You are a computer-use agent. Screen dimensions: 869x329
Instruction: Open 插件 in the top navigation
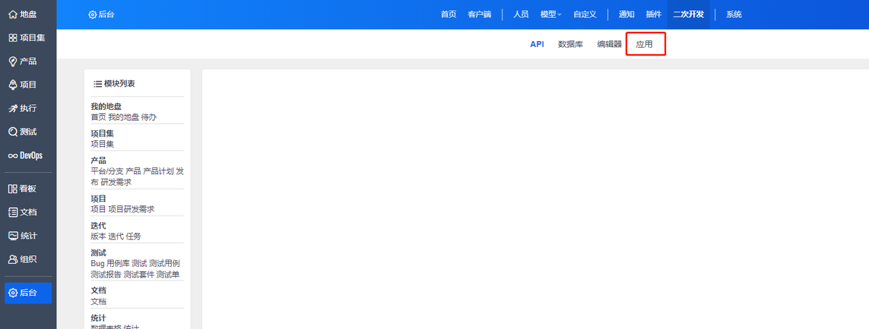click(653, 14)
